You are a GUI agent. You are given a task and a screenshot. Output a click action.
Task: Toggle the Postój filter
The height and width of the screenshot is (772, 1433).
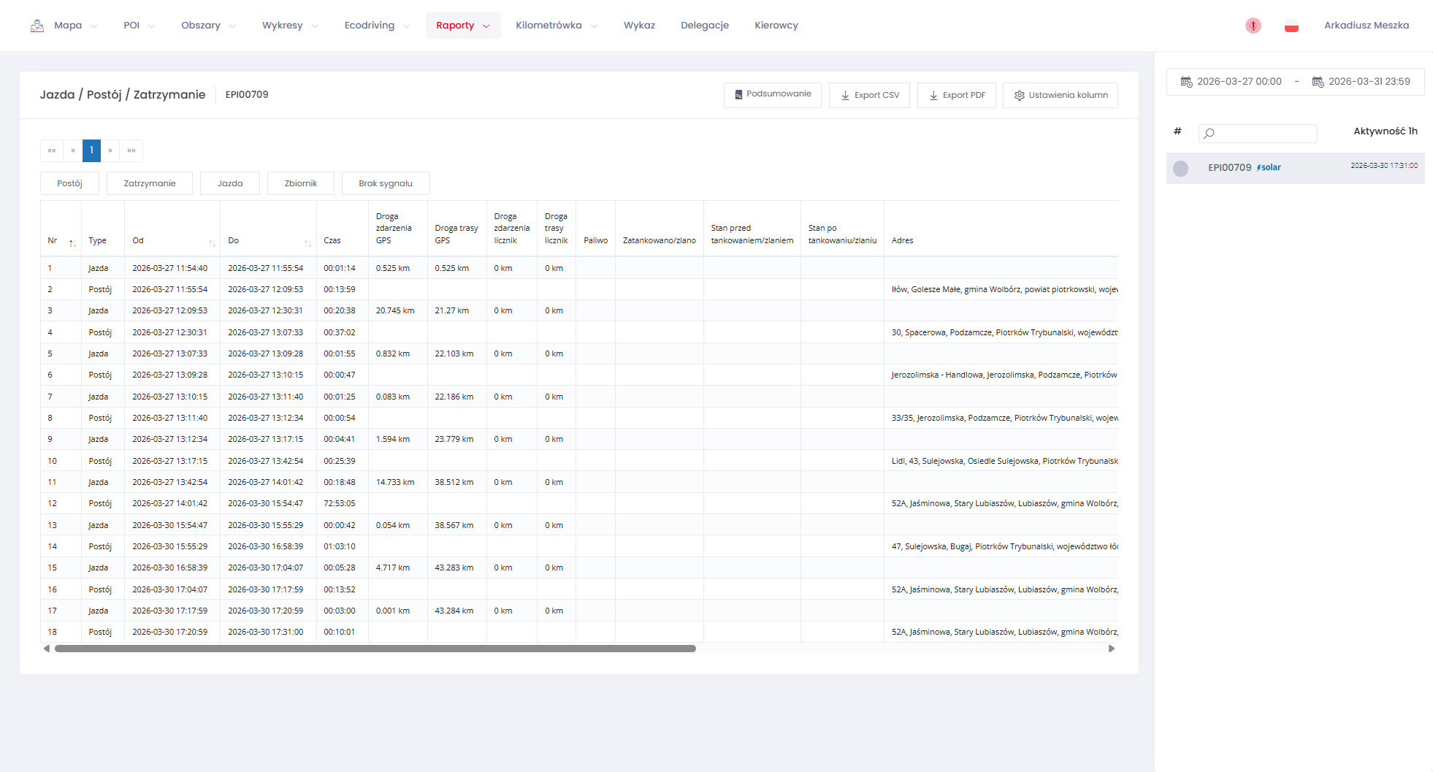coord(69,183)
